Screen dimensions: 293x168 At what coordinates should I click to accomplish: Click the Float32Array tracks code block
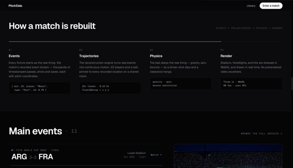[110, 88]
